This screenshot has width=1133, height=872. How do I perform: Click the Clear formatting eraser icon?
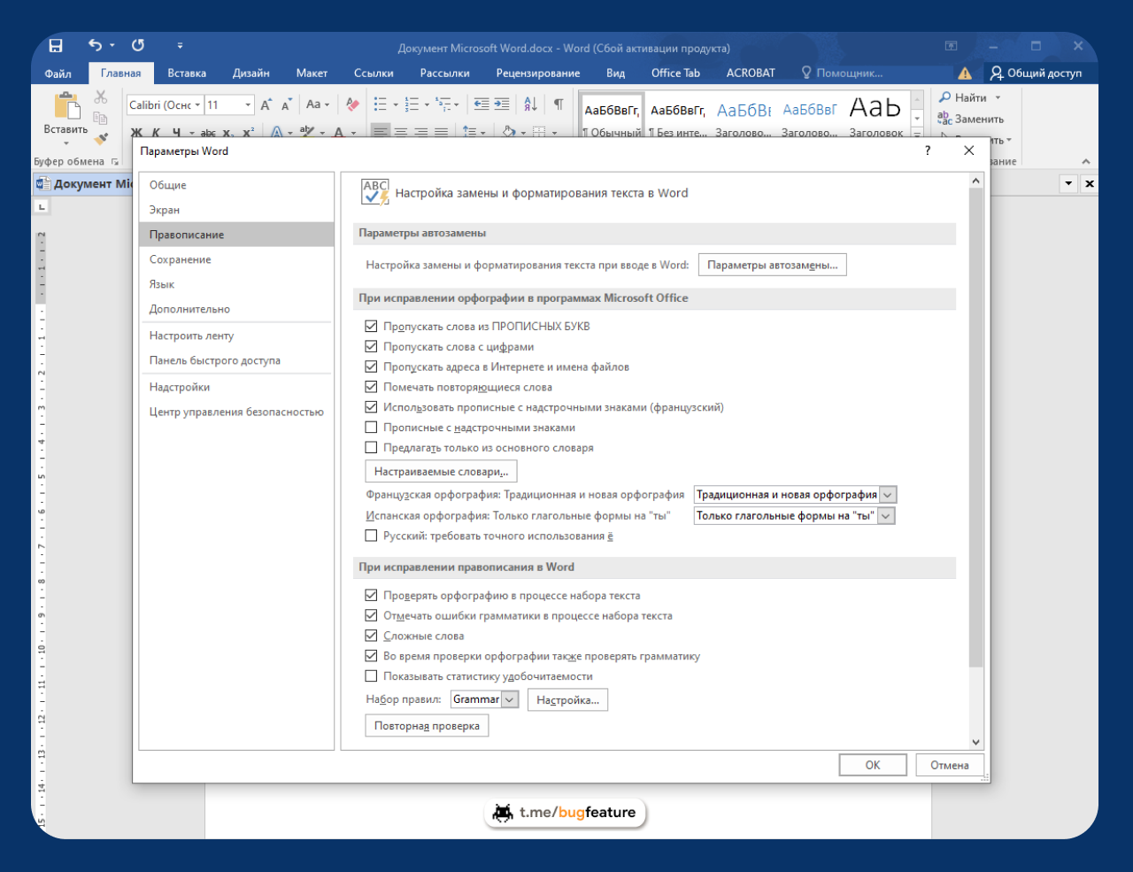pyautogui.click(x=352, y=104)
